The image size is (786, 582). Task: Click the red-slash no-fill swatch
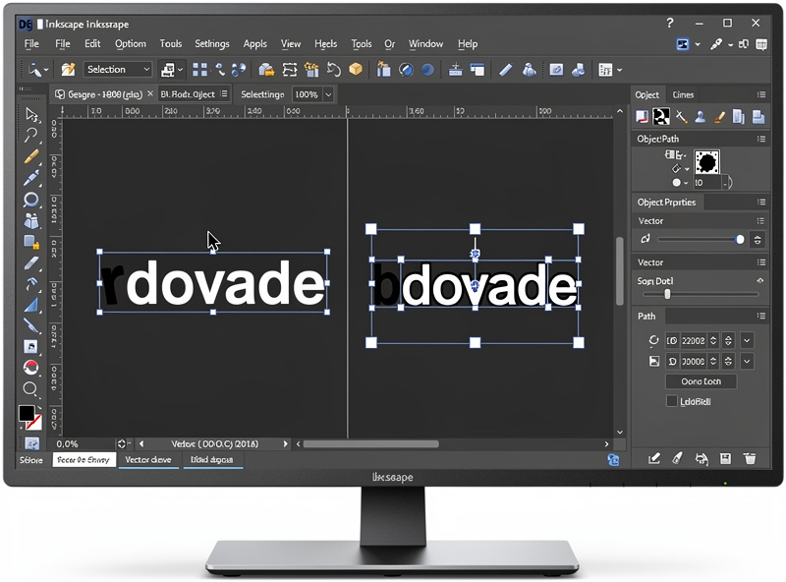tap(34, 423)
